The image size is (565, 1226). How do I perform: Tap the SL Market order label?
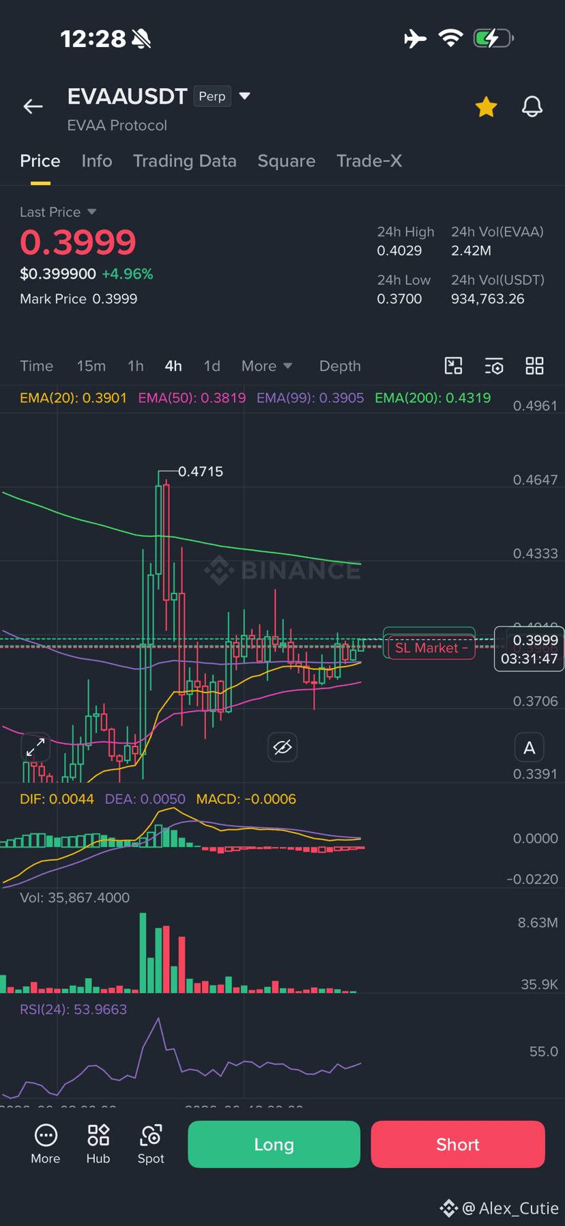point(431,647)
